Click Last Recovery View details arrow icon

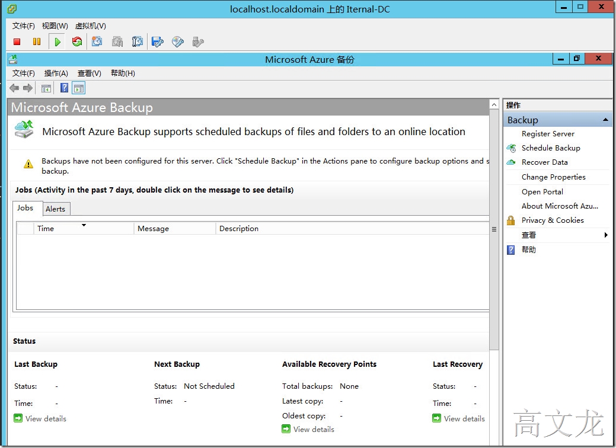(x=436, y=418)
